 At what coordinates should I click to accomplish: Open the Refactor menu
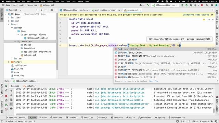click(50, 1)
